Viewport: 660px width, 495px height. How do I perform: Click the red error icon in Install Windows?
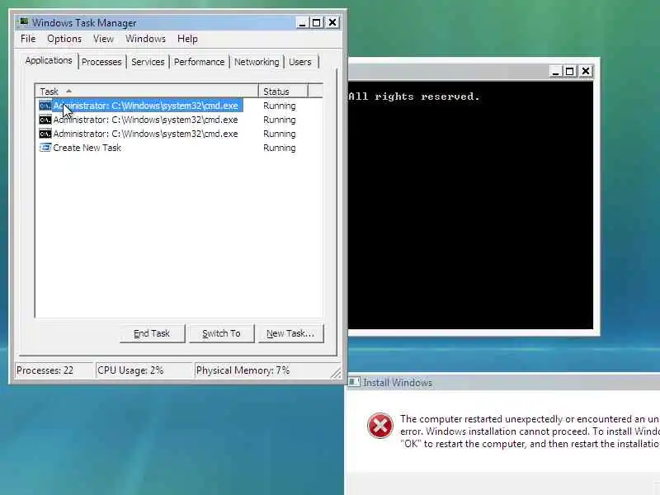(380, 426)
